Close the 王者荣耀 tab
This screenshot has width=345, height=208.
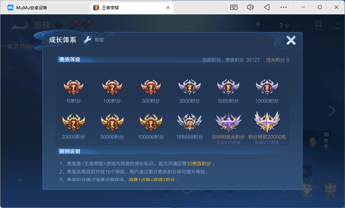(x=168, y=8)
